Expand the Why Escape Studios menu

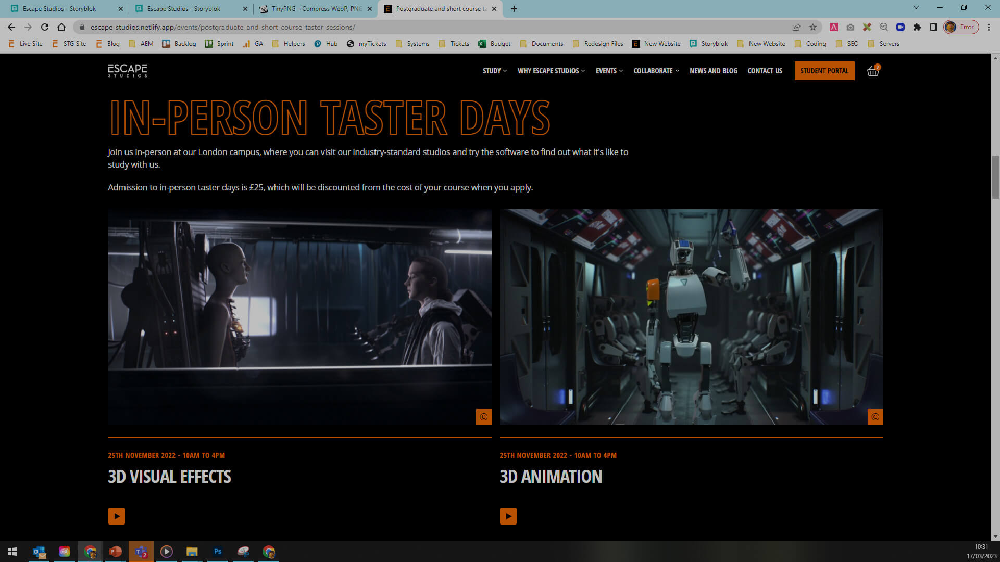[x=551, y=71]
